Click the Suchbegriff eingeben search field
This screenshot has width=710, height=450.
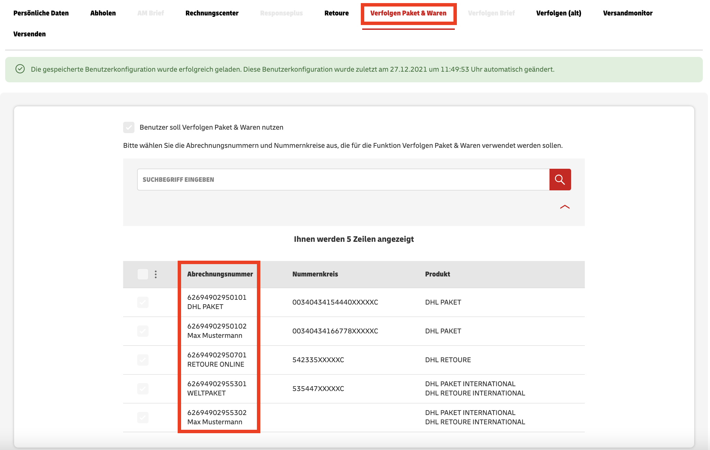click(x=343, y=179)
